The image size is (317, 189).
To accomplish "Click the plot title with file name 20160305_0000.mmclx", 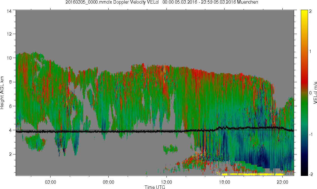I will click(162, 2).
